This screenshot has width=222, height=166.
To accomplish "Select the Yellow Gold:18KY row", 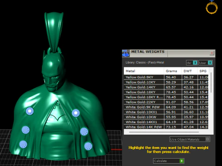I will click(x=166, y=92).
